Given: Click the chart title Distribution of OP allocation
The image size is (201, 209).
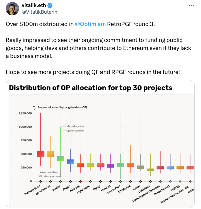Looking at the screenshot, I should (x=90, y=88).
